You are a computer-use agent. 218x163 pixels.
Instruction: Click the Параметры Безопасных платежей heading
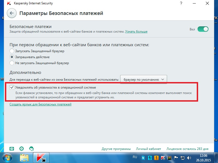coord(61,13)
